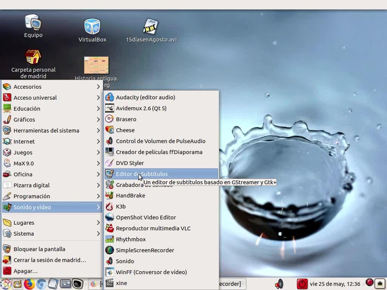Choose SimpleScreenRecorder from the list
The image size is (387, 290).
click(145, 250)
